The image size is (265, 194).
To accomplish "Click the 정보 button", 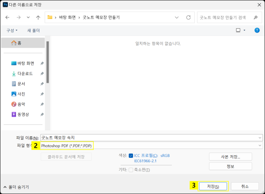I will [231, 166].
